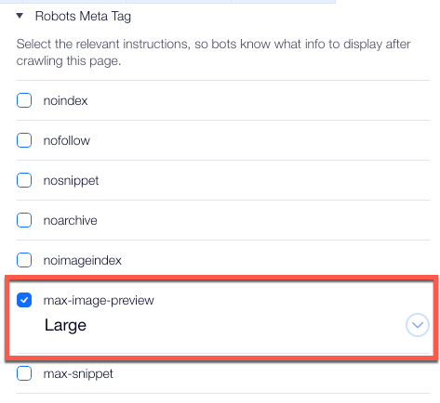
Task: Open the circular chevron dropdown icon
Action: 418,325
